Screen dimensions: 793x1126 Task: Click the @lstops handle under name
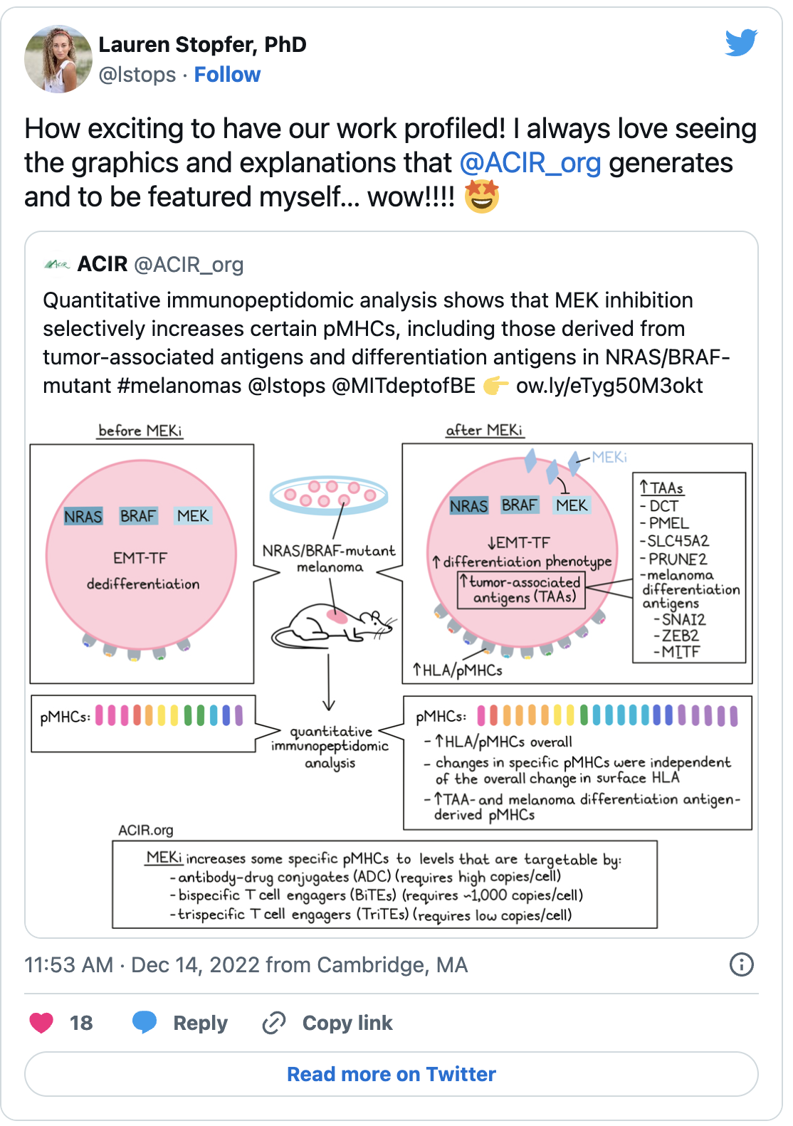pos(137,75)
